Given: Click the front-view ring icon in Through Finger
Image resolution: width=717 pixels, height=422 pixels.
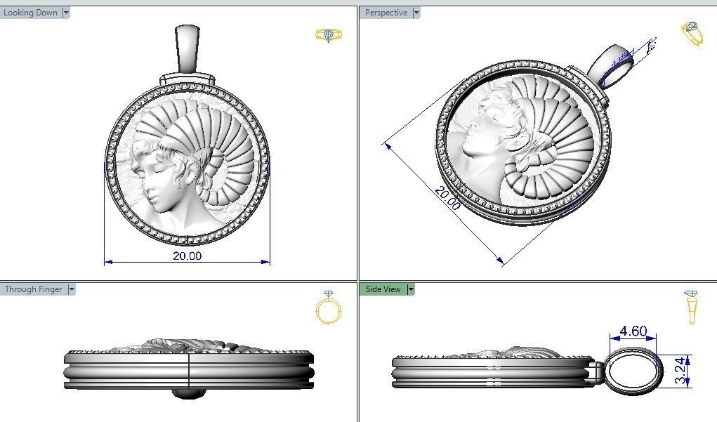Looking at the screenshot, I should click(329, 308).
